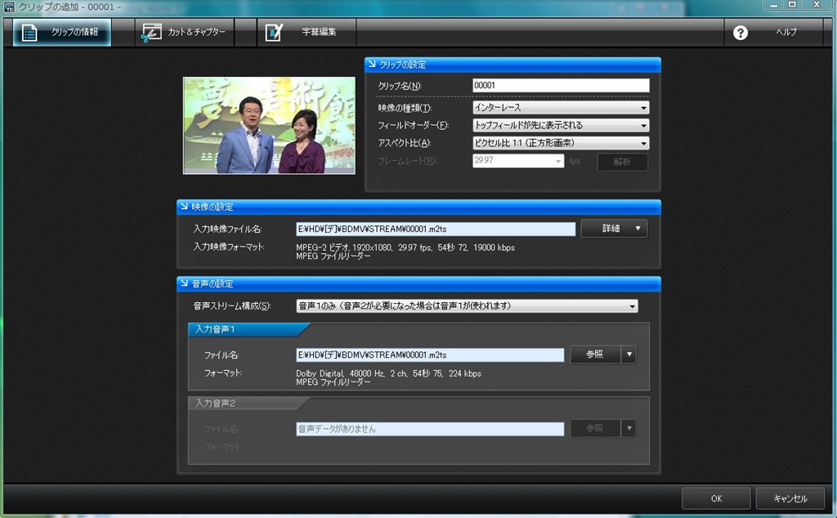Viewport: 837px width, 518px height.
Task: Click the subtitle edit pencil icon
Action: click(x=274, y=33)
